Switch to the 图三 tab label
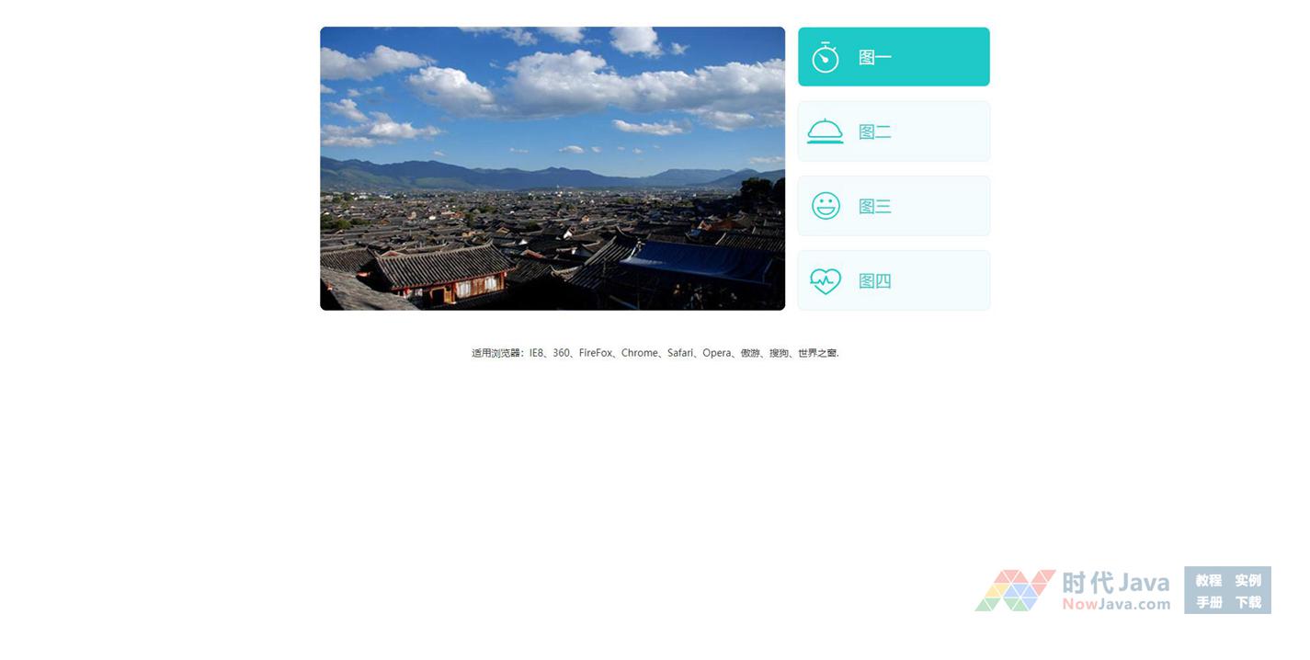The image size is (1310, 660). point(874,206)
